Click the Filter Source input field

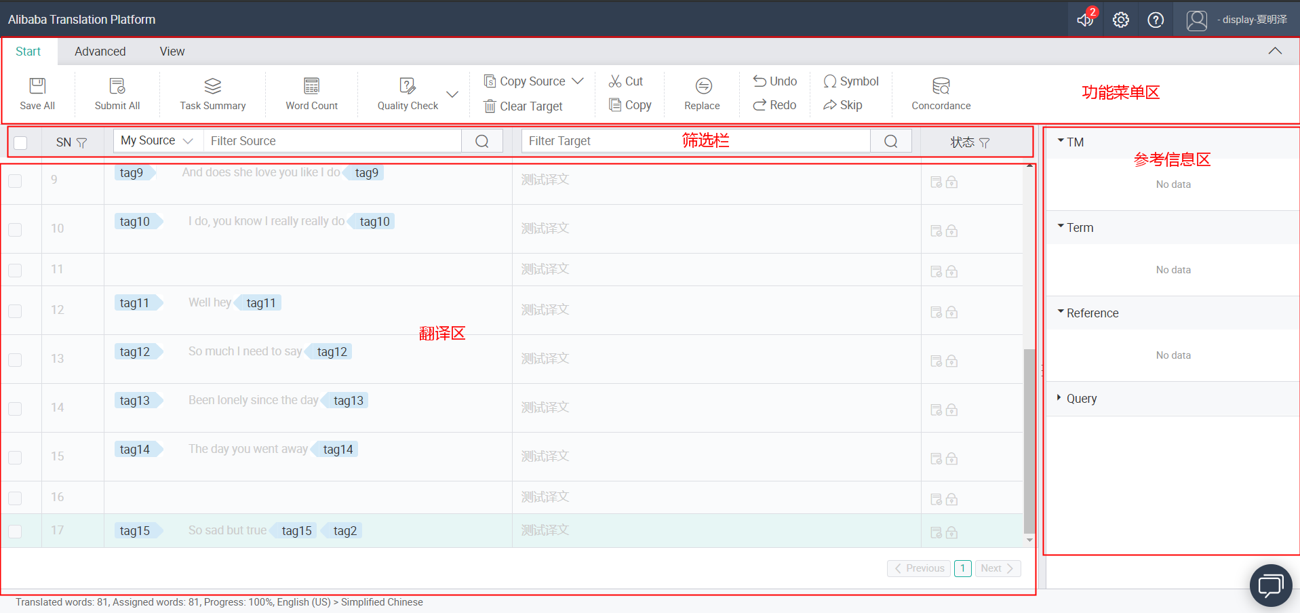[332, 141]
